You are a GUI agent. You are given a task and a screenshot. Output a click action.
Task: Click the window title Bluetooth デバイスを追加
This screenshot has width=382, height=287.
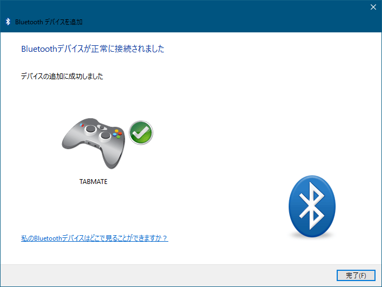coord(49,22)
